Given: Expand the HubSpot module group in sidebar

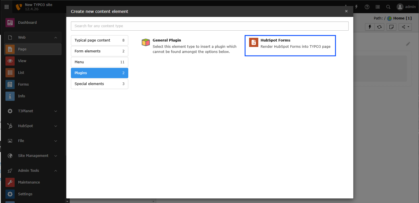Looking at the screenshot, I should [x=33, y=126].
